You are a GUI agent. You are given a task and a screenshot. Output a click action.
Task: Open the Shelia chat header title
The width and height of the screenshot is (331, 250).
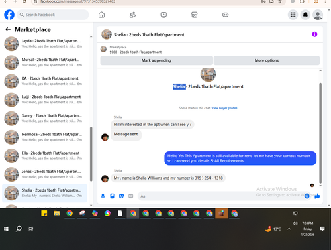149,34
